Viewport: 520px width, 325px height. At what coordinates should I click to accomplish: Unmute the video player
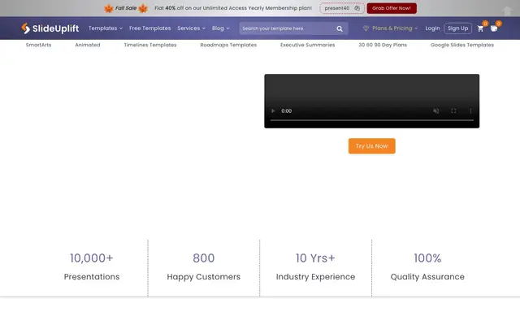coord(436,111)
